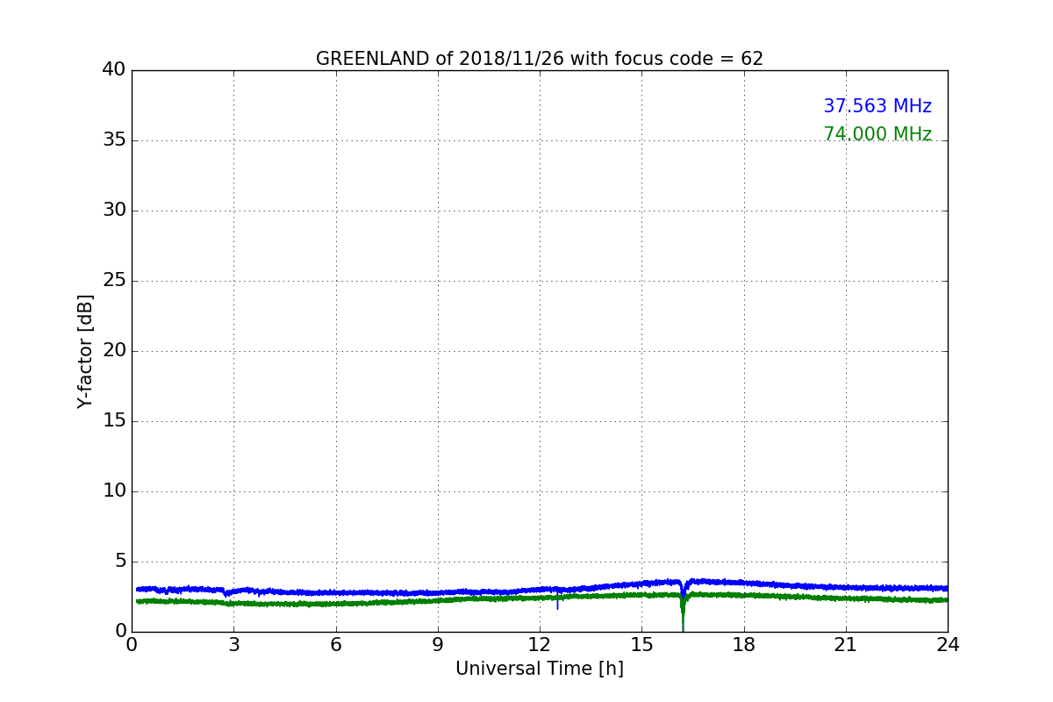Click the x-axis tick label 9
Viewport: 1053px width, 702px height.
pos(438,645)
